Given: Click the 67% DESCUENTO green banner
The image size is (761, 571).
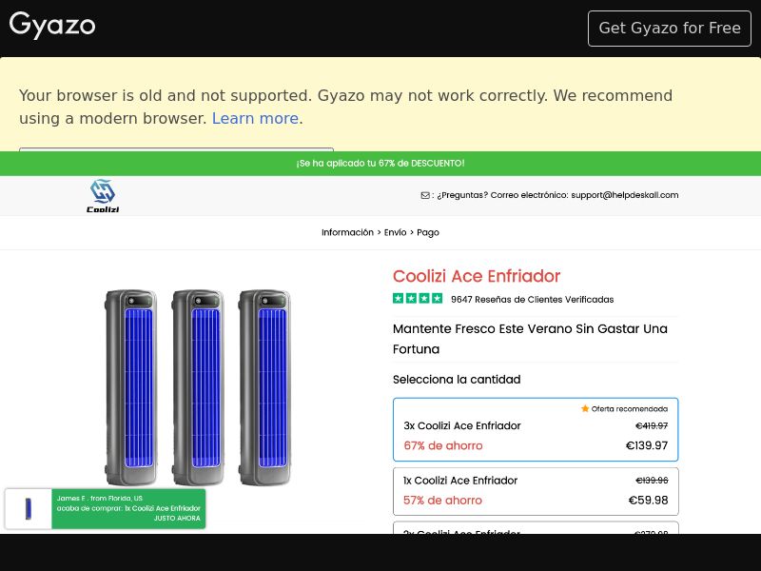Looking at the screenshot, I should click(x=380, y=163).
